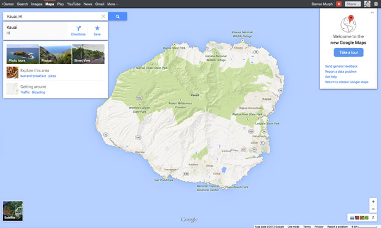Click the Take a tour button
The height and width of the screenshot is (228, 381).
pos(348,52)
